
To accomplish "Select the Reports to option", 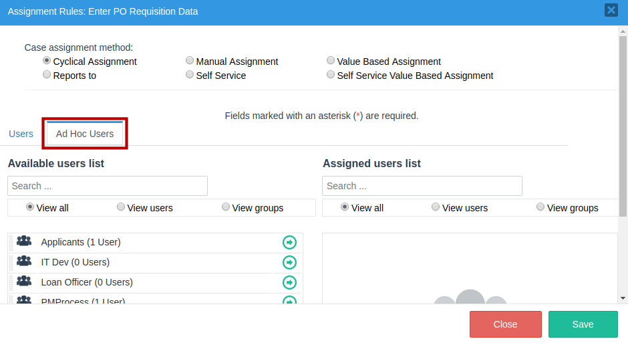I will (47, 75).
